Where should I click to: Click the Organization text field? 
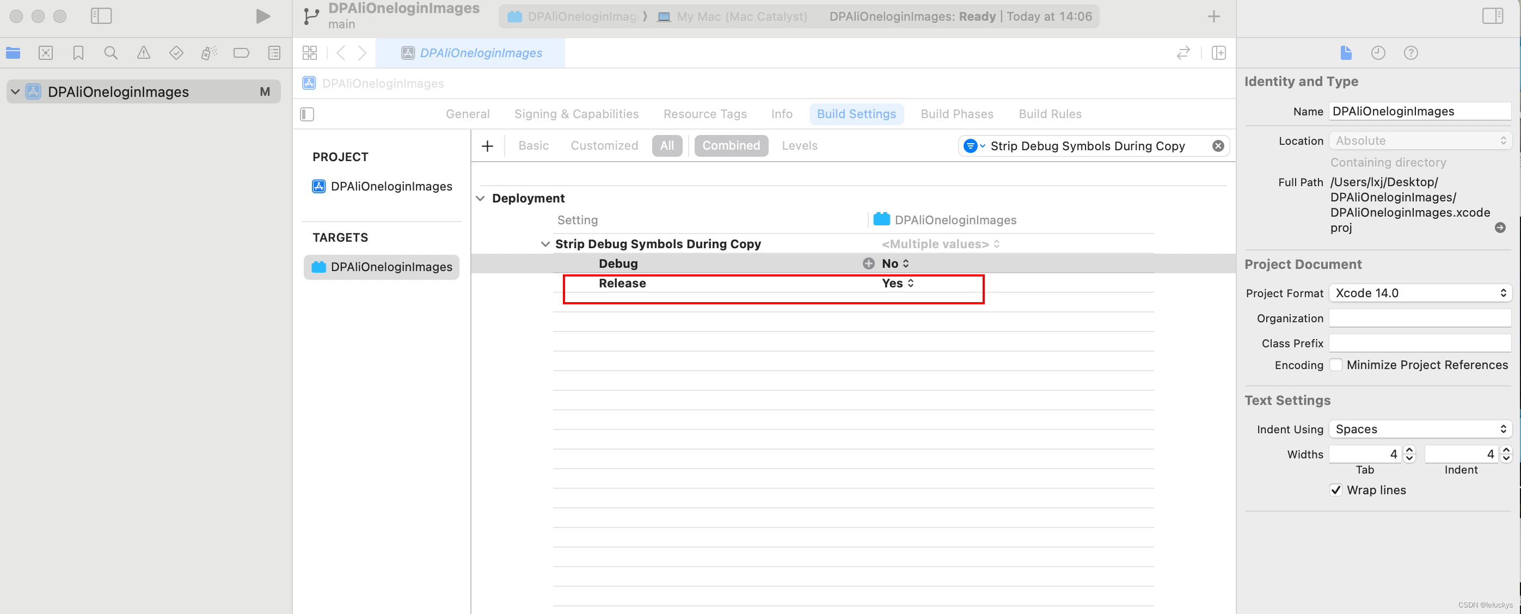coord(1419,318)
